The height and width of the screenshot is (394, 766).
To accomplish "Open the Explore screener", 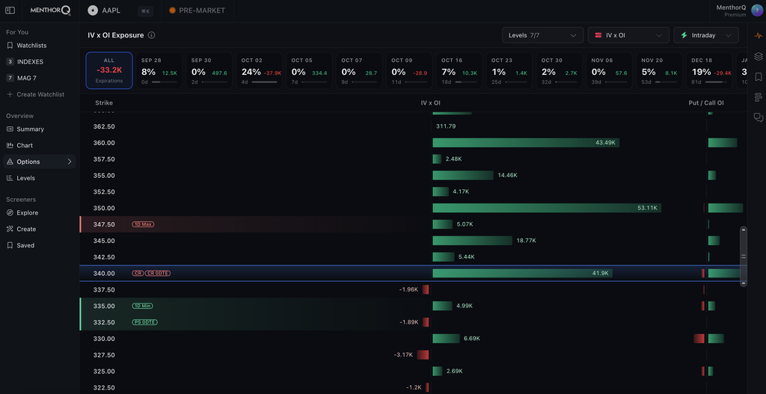I will tap(40, 213).
